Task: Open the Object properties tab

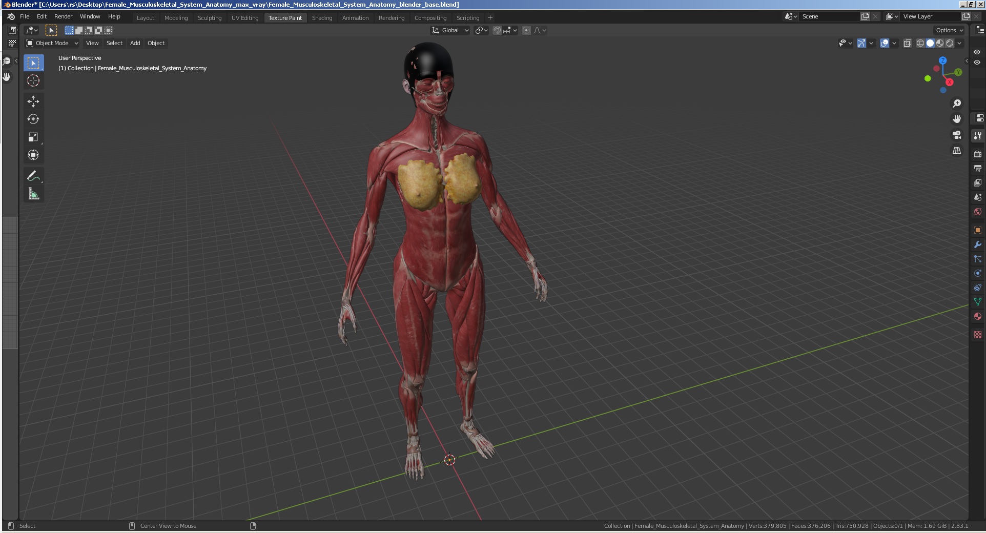Action: [x=978, y=230]
